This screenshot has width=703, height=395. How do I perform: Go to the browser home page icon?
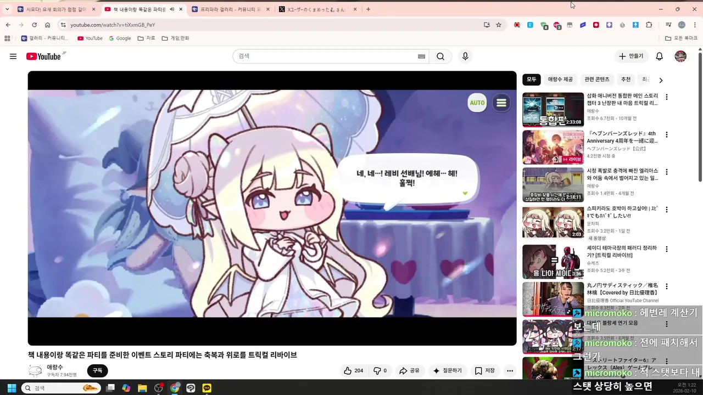tap(48, 25)
